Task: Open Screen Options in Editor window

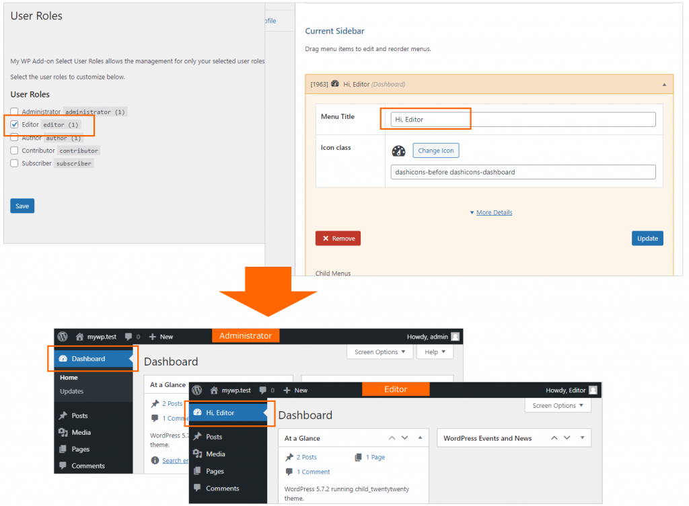Action: 558,405
